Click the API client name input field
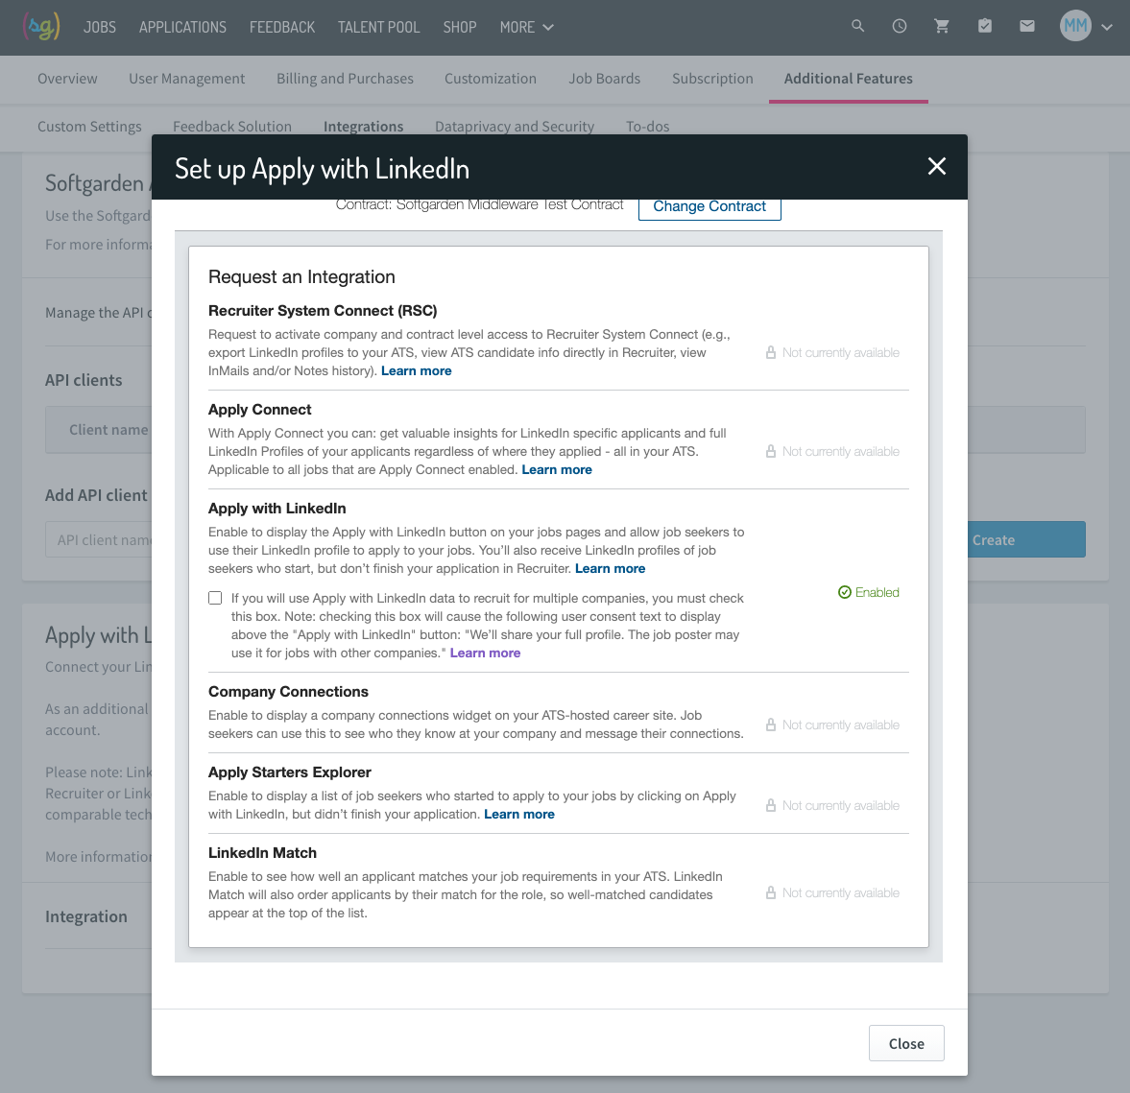1130x1093 pixels. coord(100,539)
